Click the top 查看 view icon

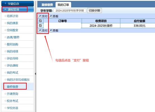tap(51, 16)
